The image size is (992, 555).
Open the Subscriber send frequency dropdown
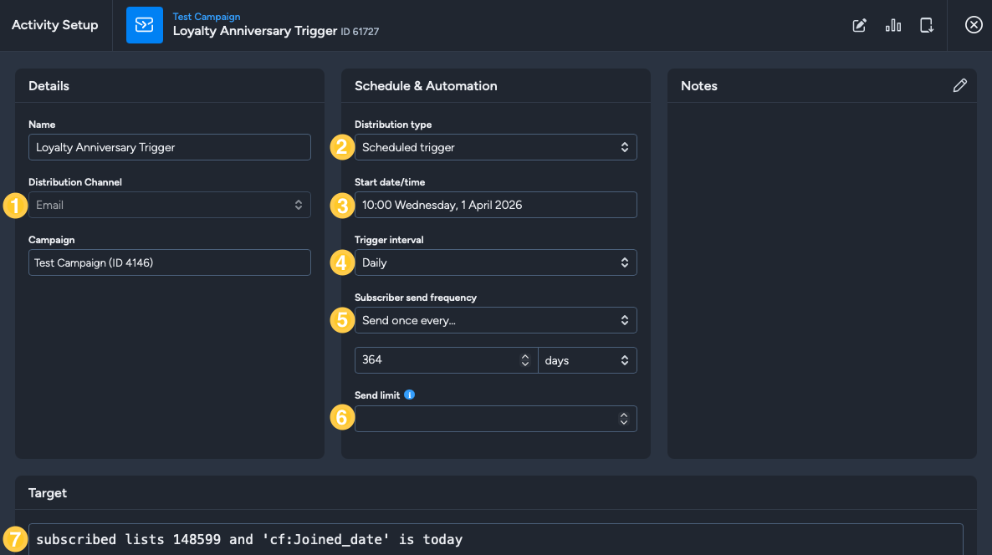(x=495, y=320)
